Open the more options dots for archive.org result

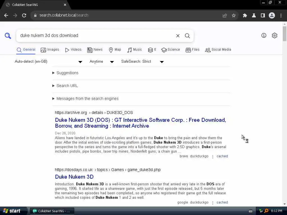pyautogui.click(x=213, y=157)
